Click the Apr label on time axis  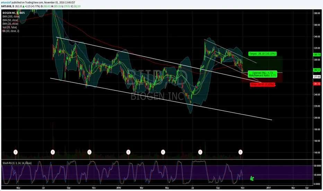(307, 188)
